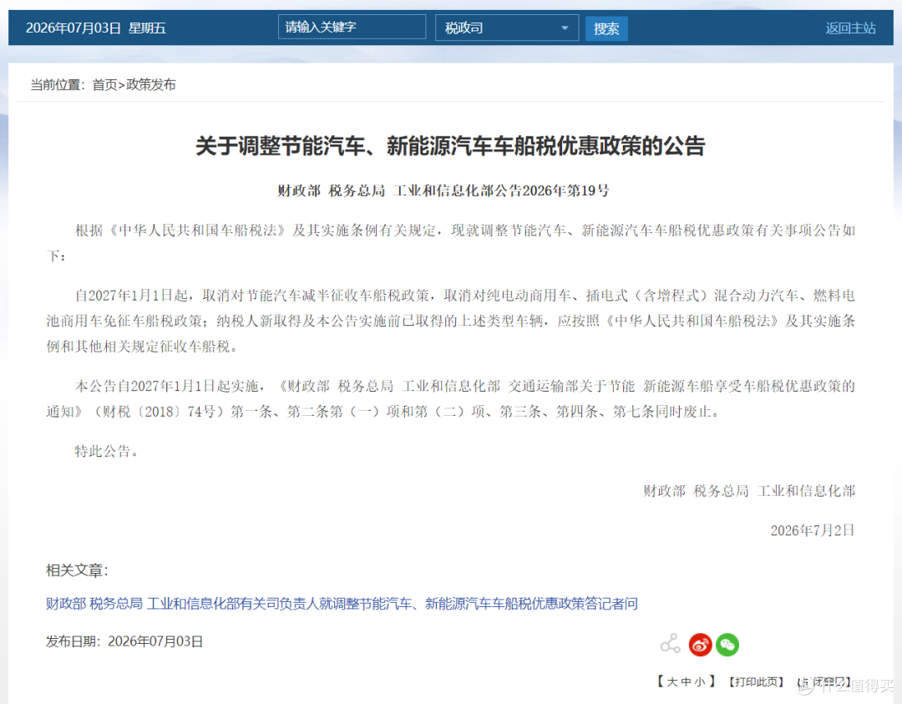Click the header date 2026年07月03日 星期五
This screenshot has width=902, height=704.
[96, 28]
